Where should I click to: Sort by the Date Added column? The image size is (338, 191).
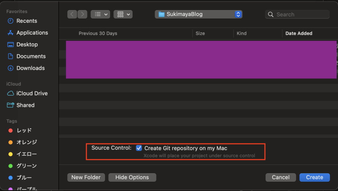(299, 34)
